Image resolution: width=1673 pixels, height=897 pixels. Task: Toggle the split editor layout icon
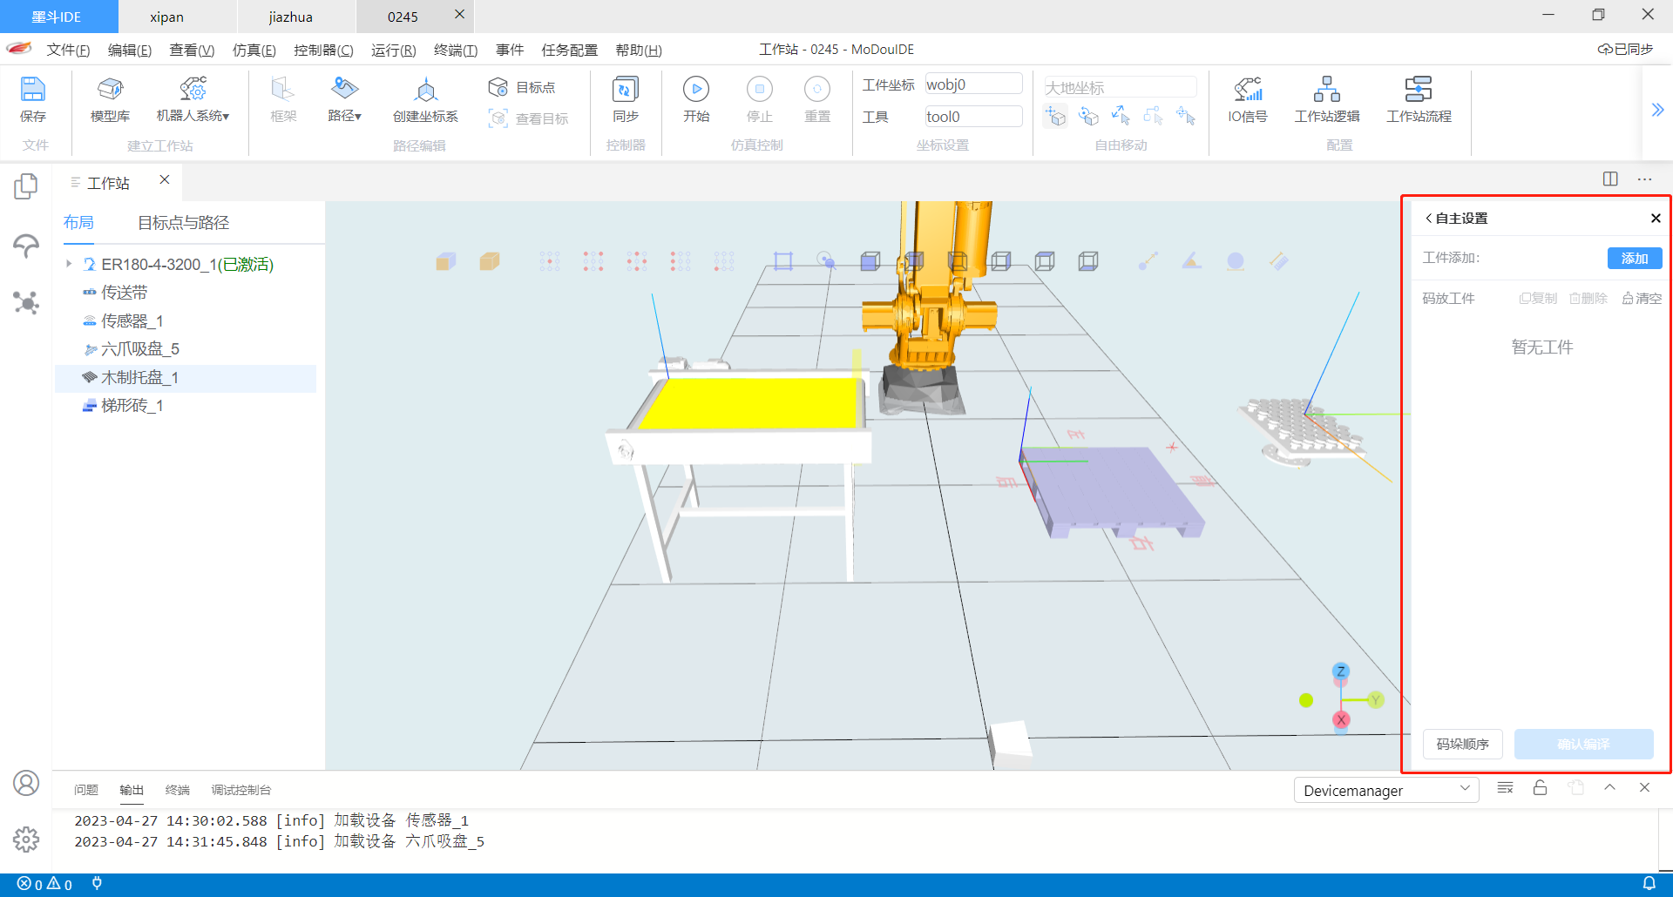pyautogui.click(x=1610, y=179)
